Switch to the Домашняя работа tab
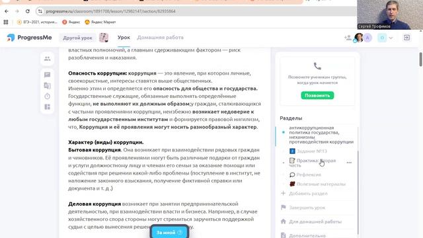This screenshot has width=423, height=238. click(160, 38)
